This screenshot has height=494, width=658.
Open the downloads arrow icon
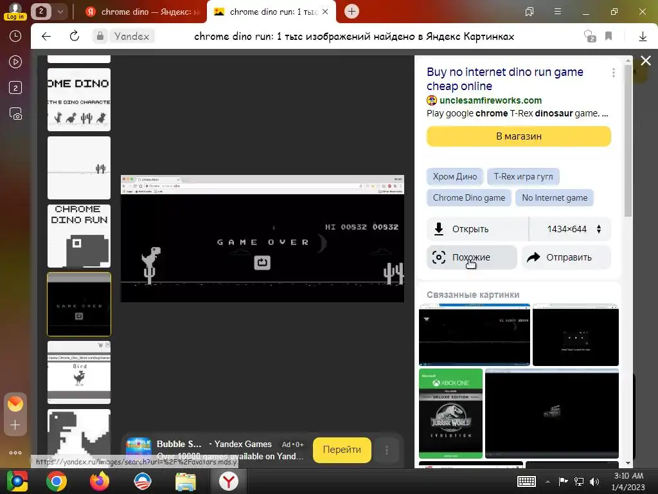643,36
